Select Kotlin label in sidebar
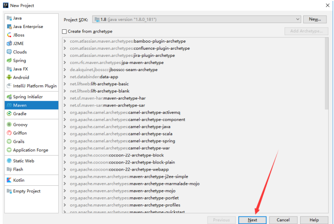Viewport: 334px width, 224px height. pos(19,180)
